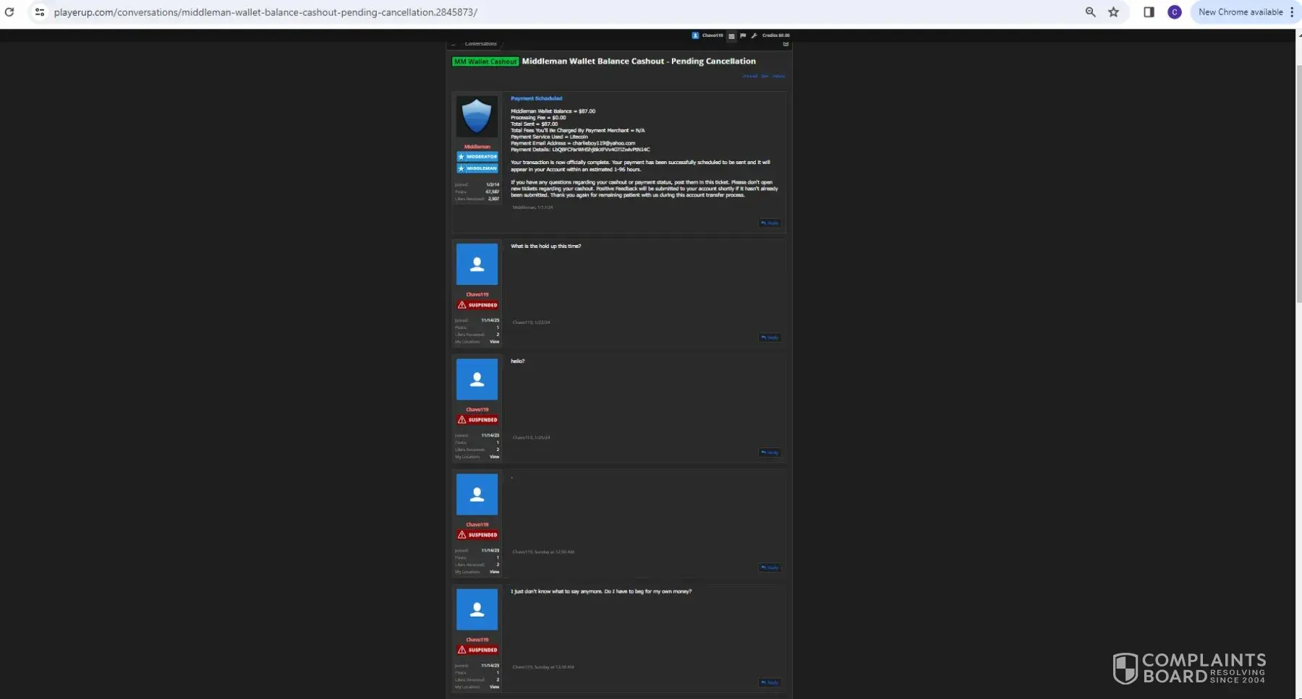Open the wrench tools icon in forum header

coord(754,35)
